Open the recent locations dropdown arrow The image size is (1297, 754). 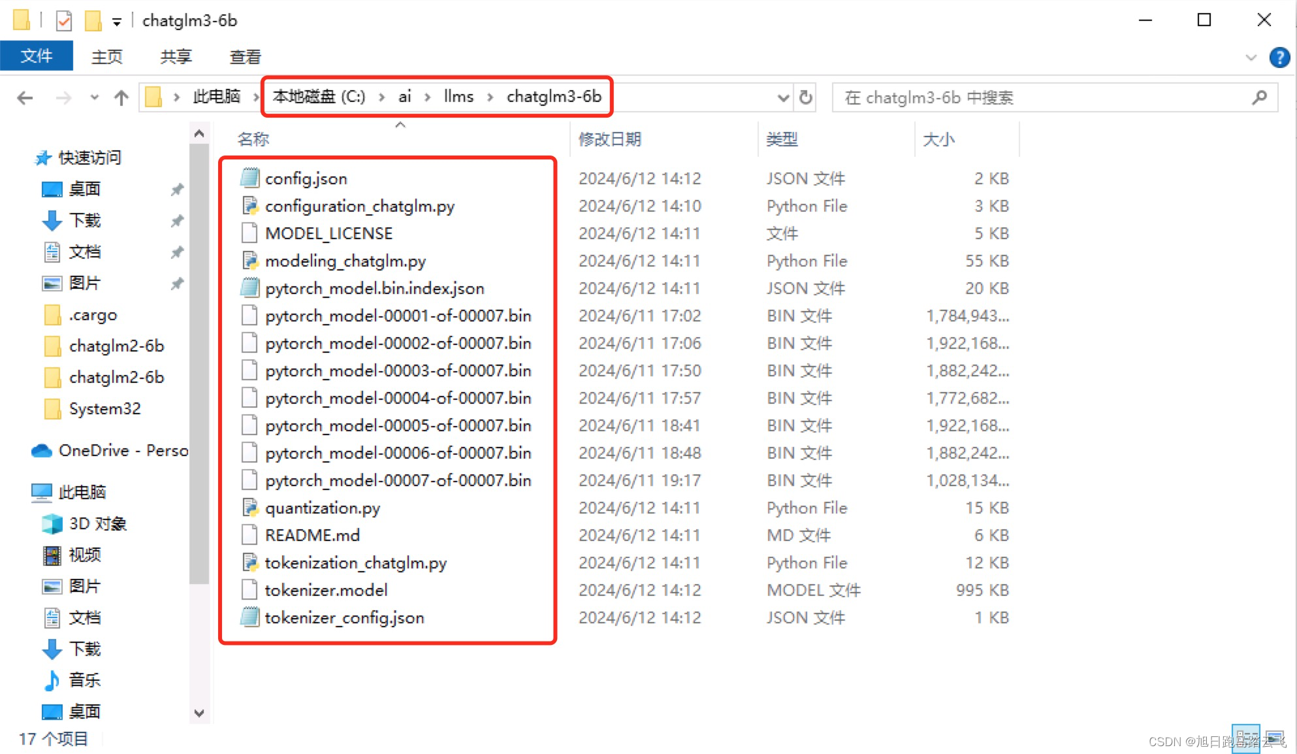click(95, 98)
